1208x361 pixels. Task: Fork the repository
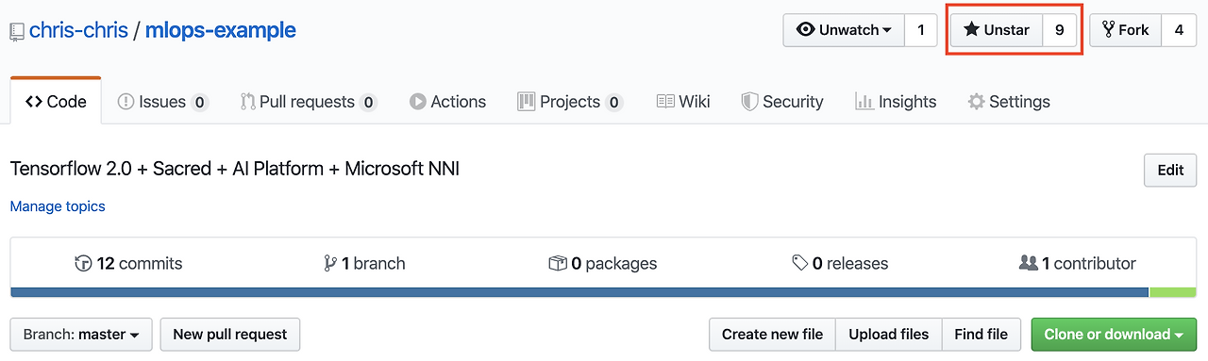tap(1125, 30)
